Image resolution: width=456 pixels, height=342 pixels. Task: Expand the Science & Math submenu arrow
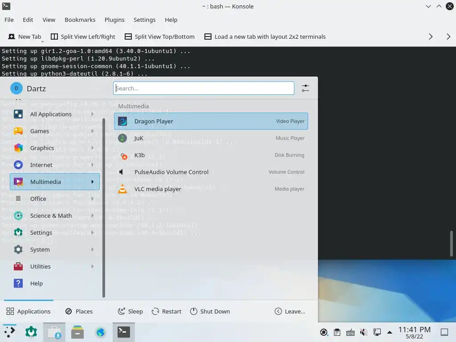tap(93, 216)
